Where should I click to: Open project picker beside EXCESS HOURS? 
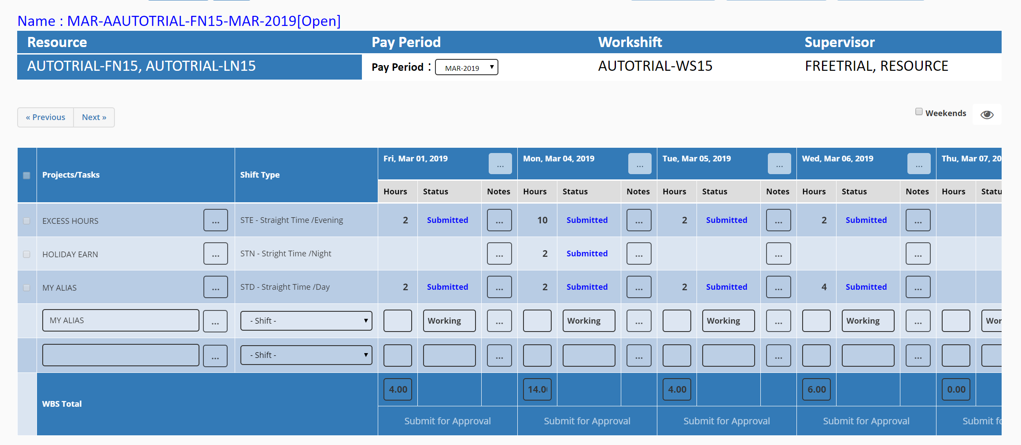click(x=215, y=220)
